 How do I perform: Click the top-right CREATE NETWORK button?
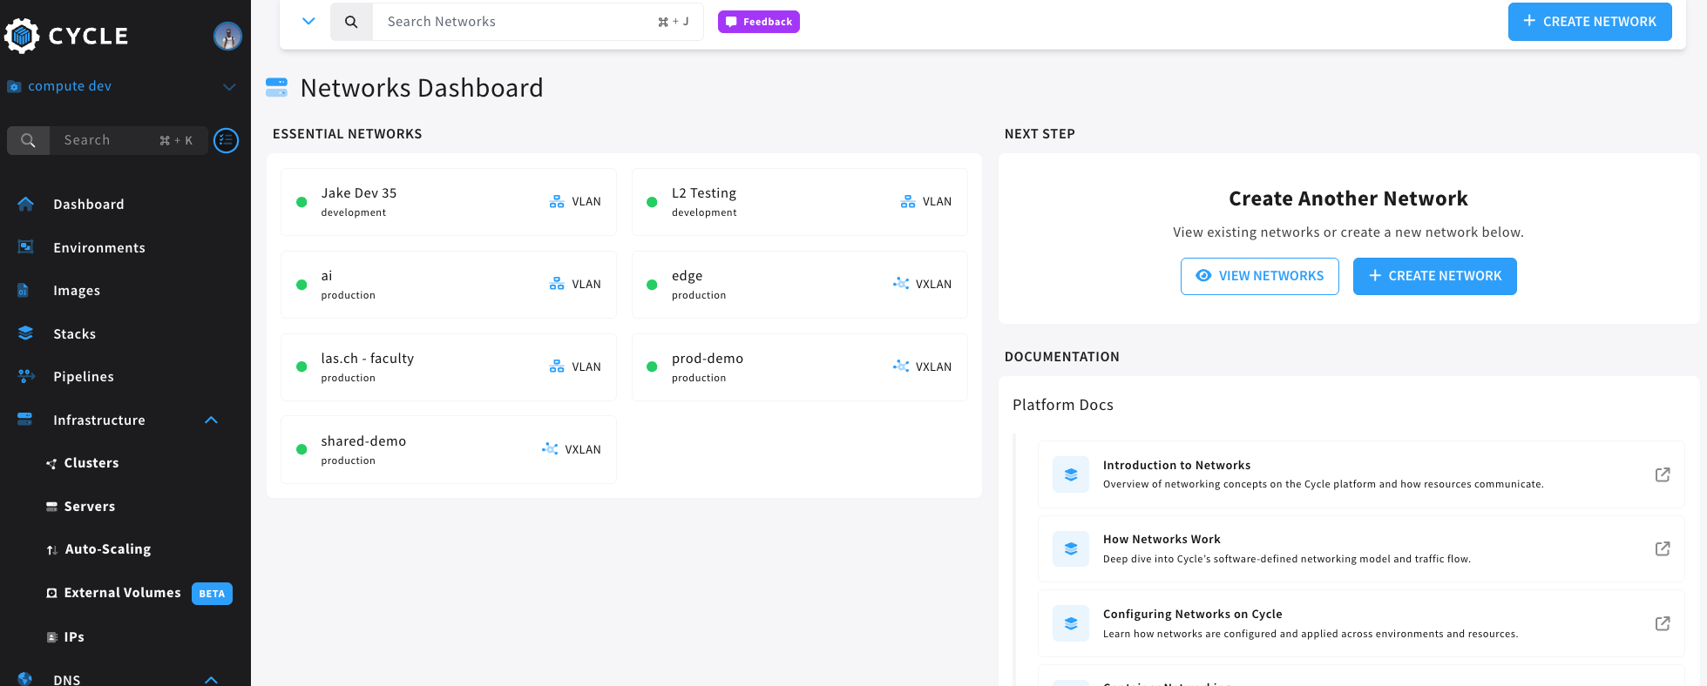[1589, 22]
